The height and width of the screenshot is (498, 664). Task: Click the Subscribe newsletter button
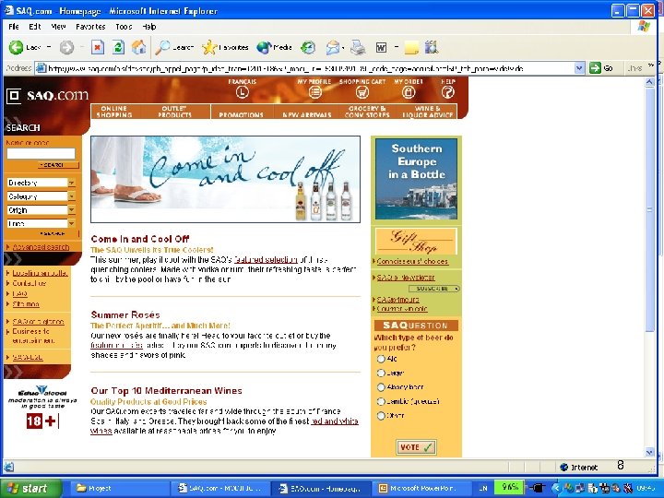(434, 289)
